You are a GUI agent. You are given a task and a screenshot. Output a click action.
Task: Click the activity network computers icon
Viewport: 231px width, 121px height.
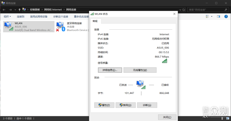(141, 85)
